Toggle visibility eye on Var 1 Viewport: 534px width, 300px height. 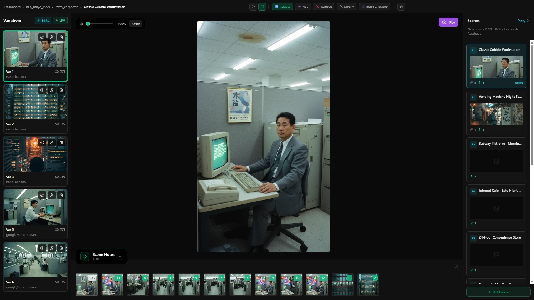coord(42,37)
